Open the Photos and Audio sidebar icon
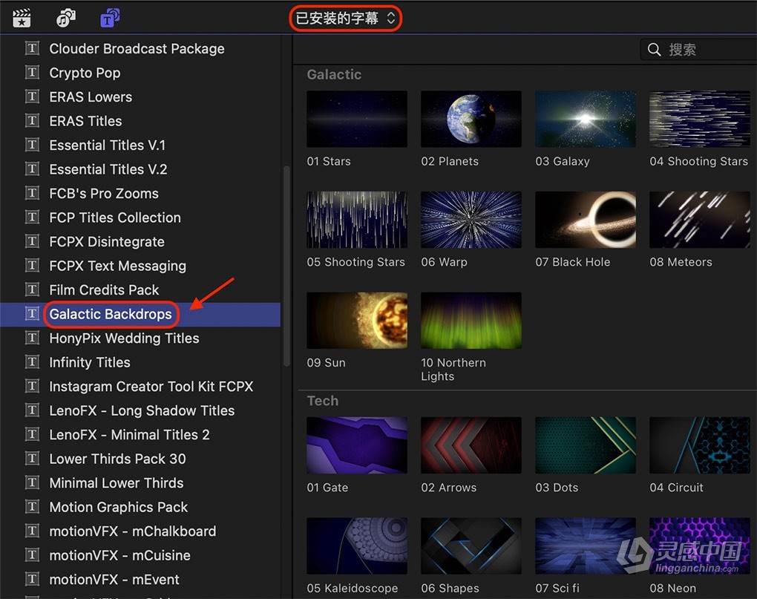757x599 pixels. point(65,19)
